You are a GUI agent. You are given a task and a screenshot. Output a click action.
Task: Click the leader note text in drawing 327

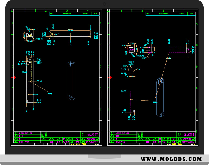click(50, 94)
